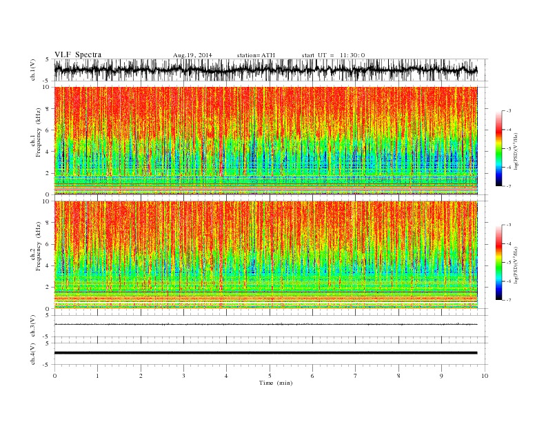Screen dimensions: 546x422
Task: Click the "ch.3(V)" axis label
Action: pos(33,326)
